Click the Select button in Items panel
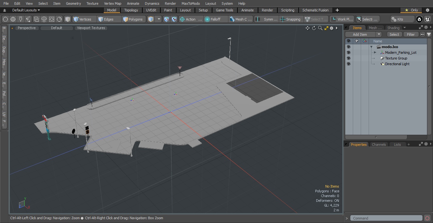The width and height of the screenshot is (433, 223). point(394,34)
